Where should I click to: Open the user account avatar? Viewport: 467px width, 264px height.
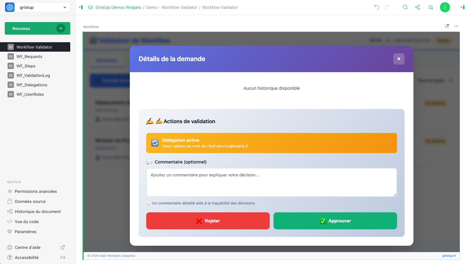(445, 7)
